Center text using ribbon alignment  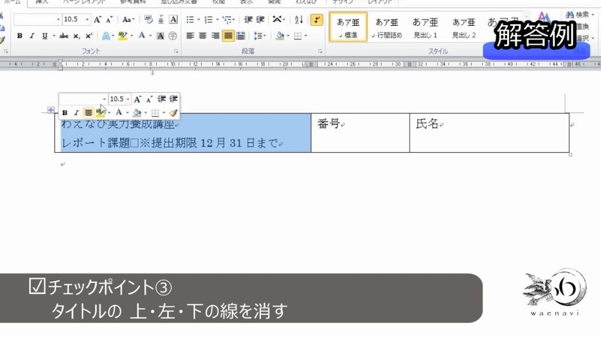(202, 36)
